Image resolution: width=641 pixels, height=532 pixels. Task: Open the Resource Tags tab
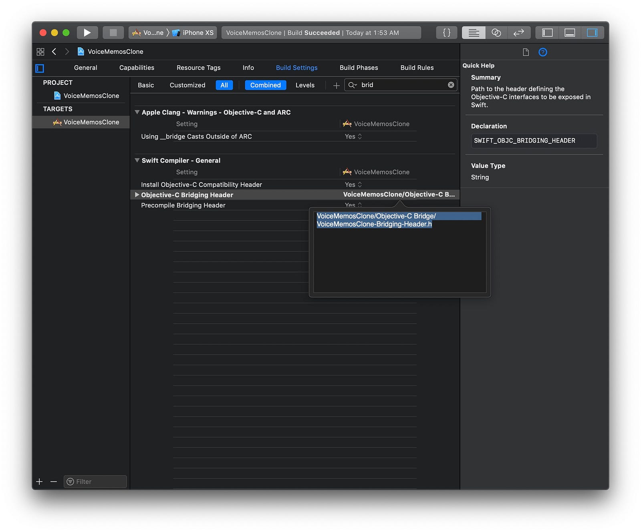pyautogui.click(x=198, y=68)
